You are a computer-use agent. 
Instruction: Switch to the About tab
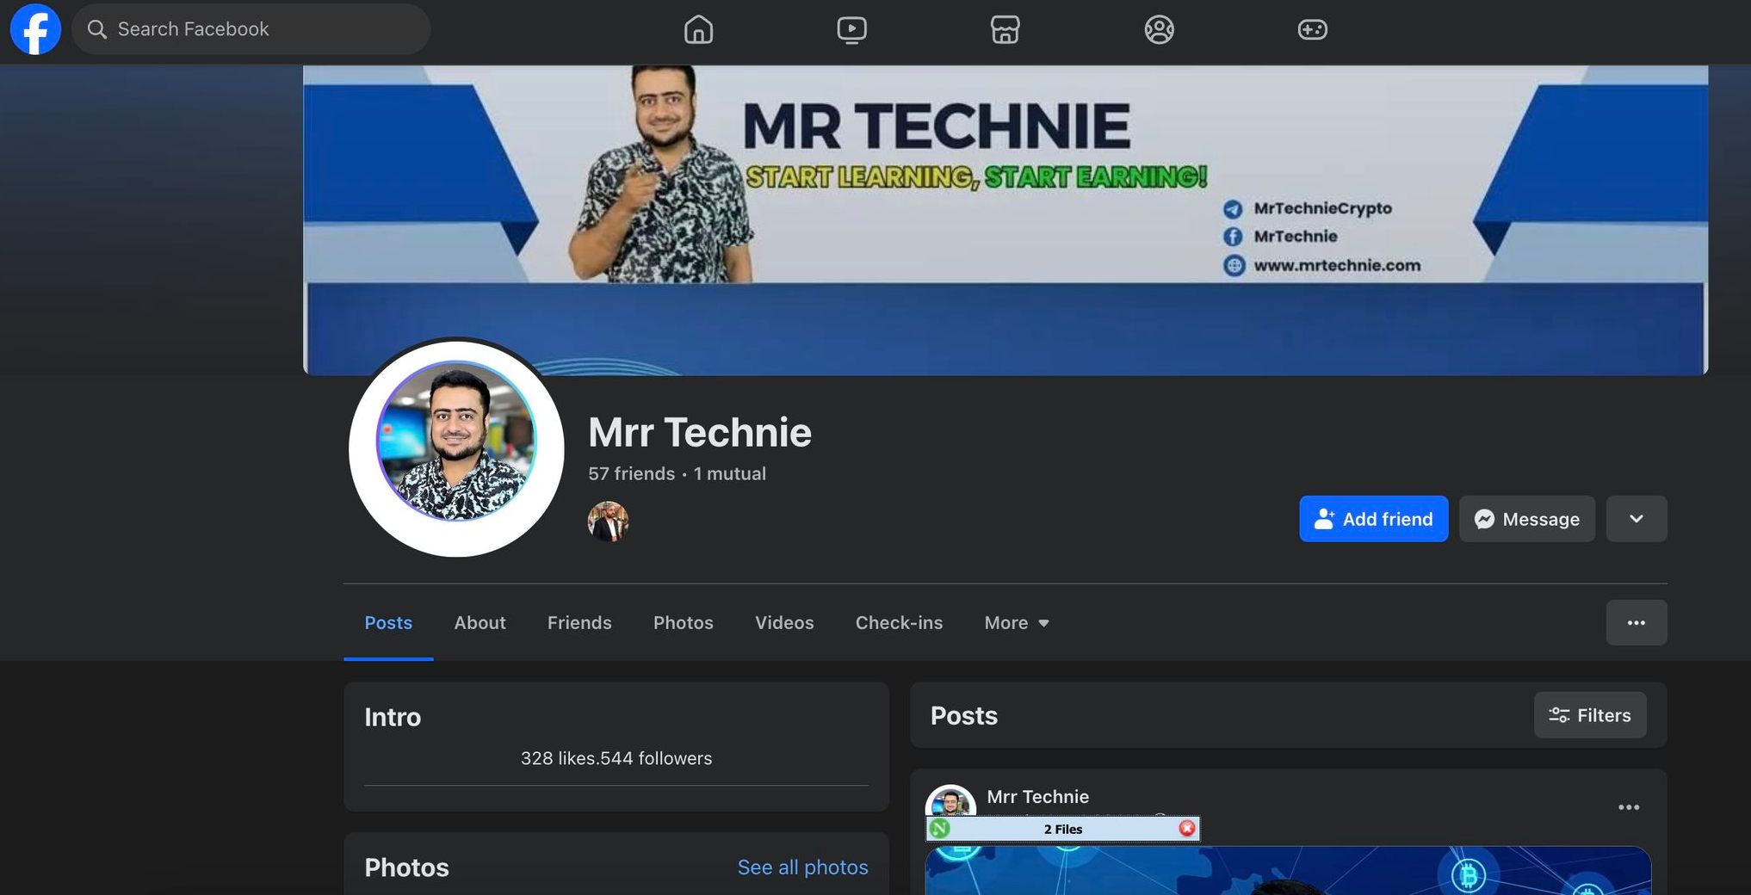tap(480, 622)
